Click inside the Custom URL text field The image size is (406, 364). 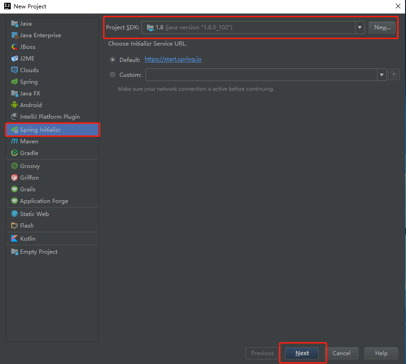click(261, 74)
